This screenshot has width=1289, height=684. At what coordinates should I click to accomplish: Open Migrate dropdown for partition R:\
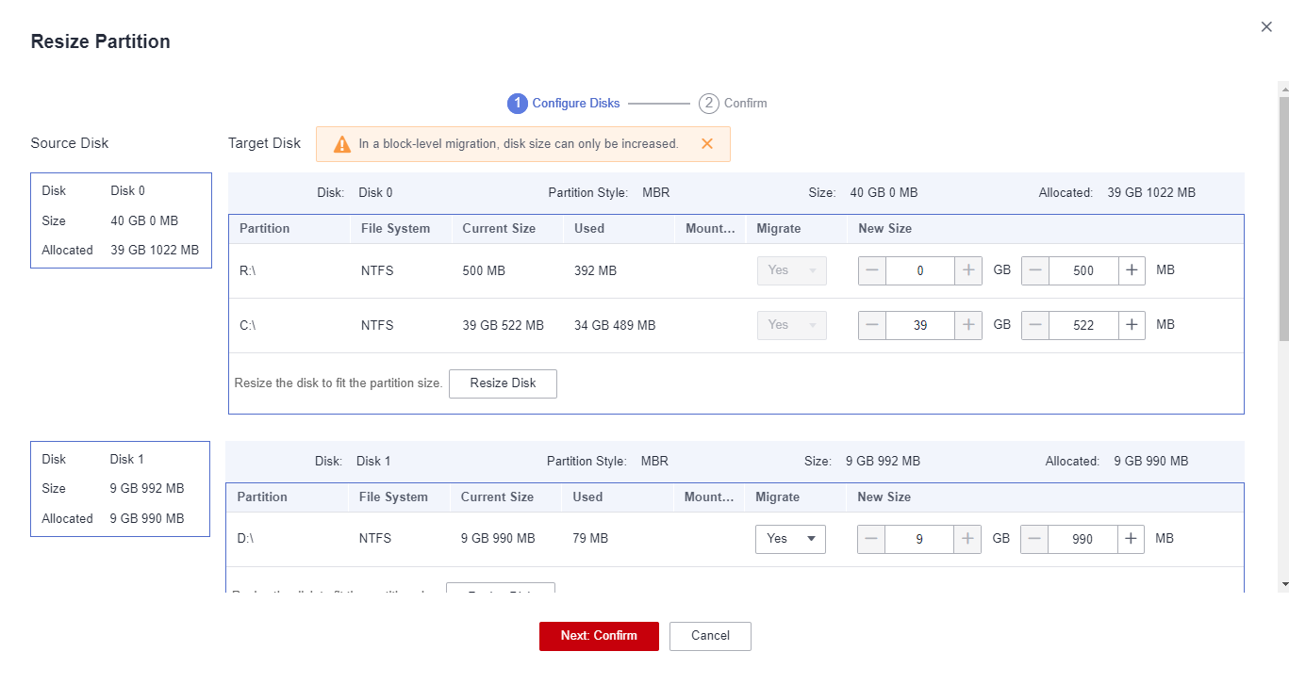(791, 270)
